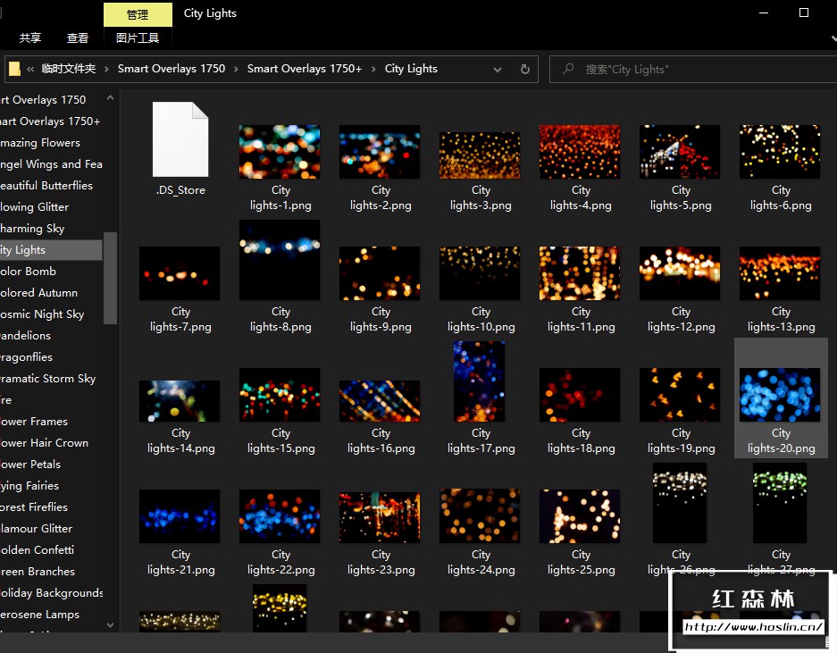
Task: Navigate to Smart Overlays 1750+ breadcrumb
Action: coord(305,69)
